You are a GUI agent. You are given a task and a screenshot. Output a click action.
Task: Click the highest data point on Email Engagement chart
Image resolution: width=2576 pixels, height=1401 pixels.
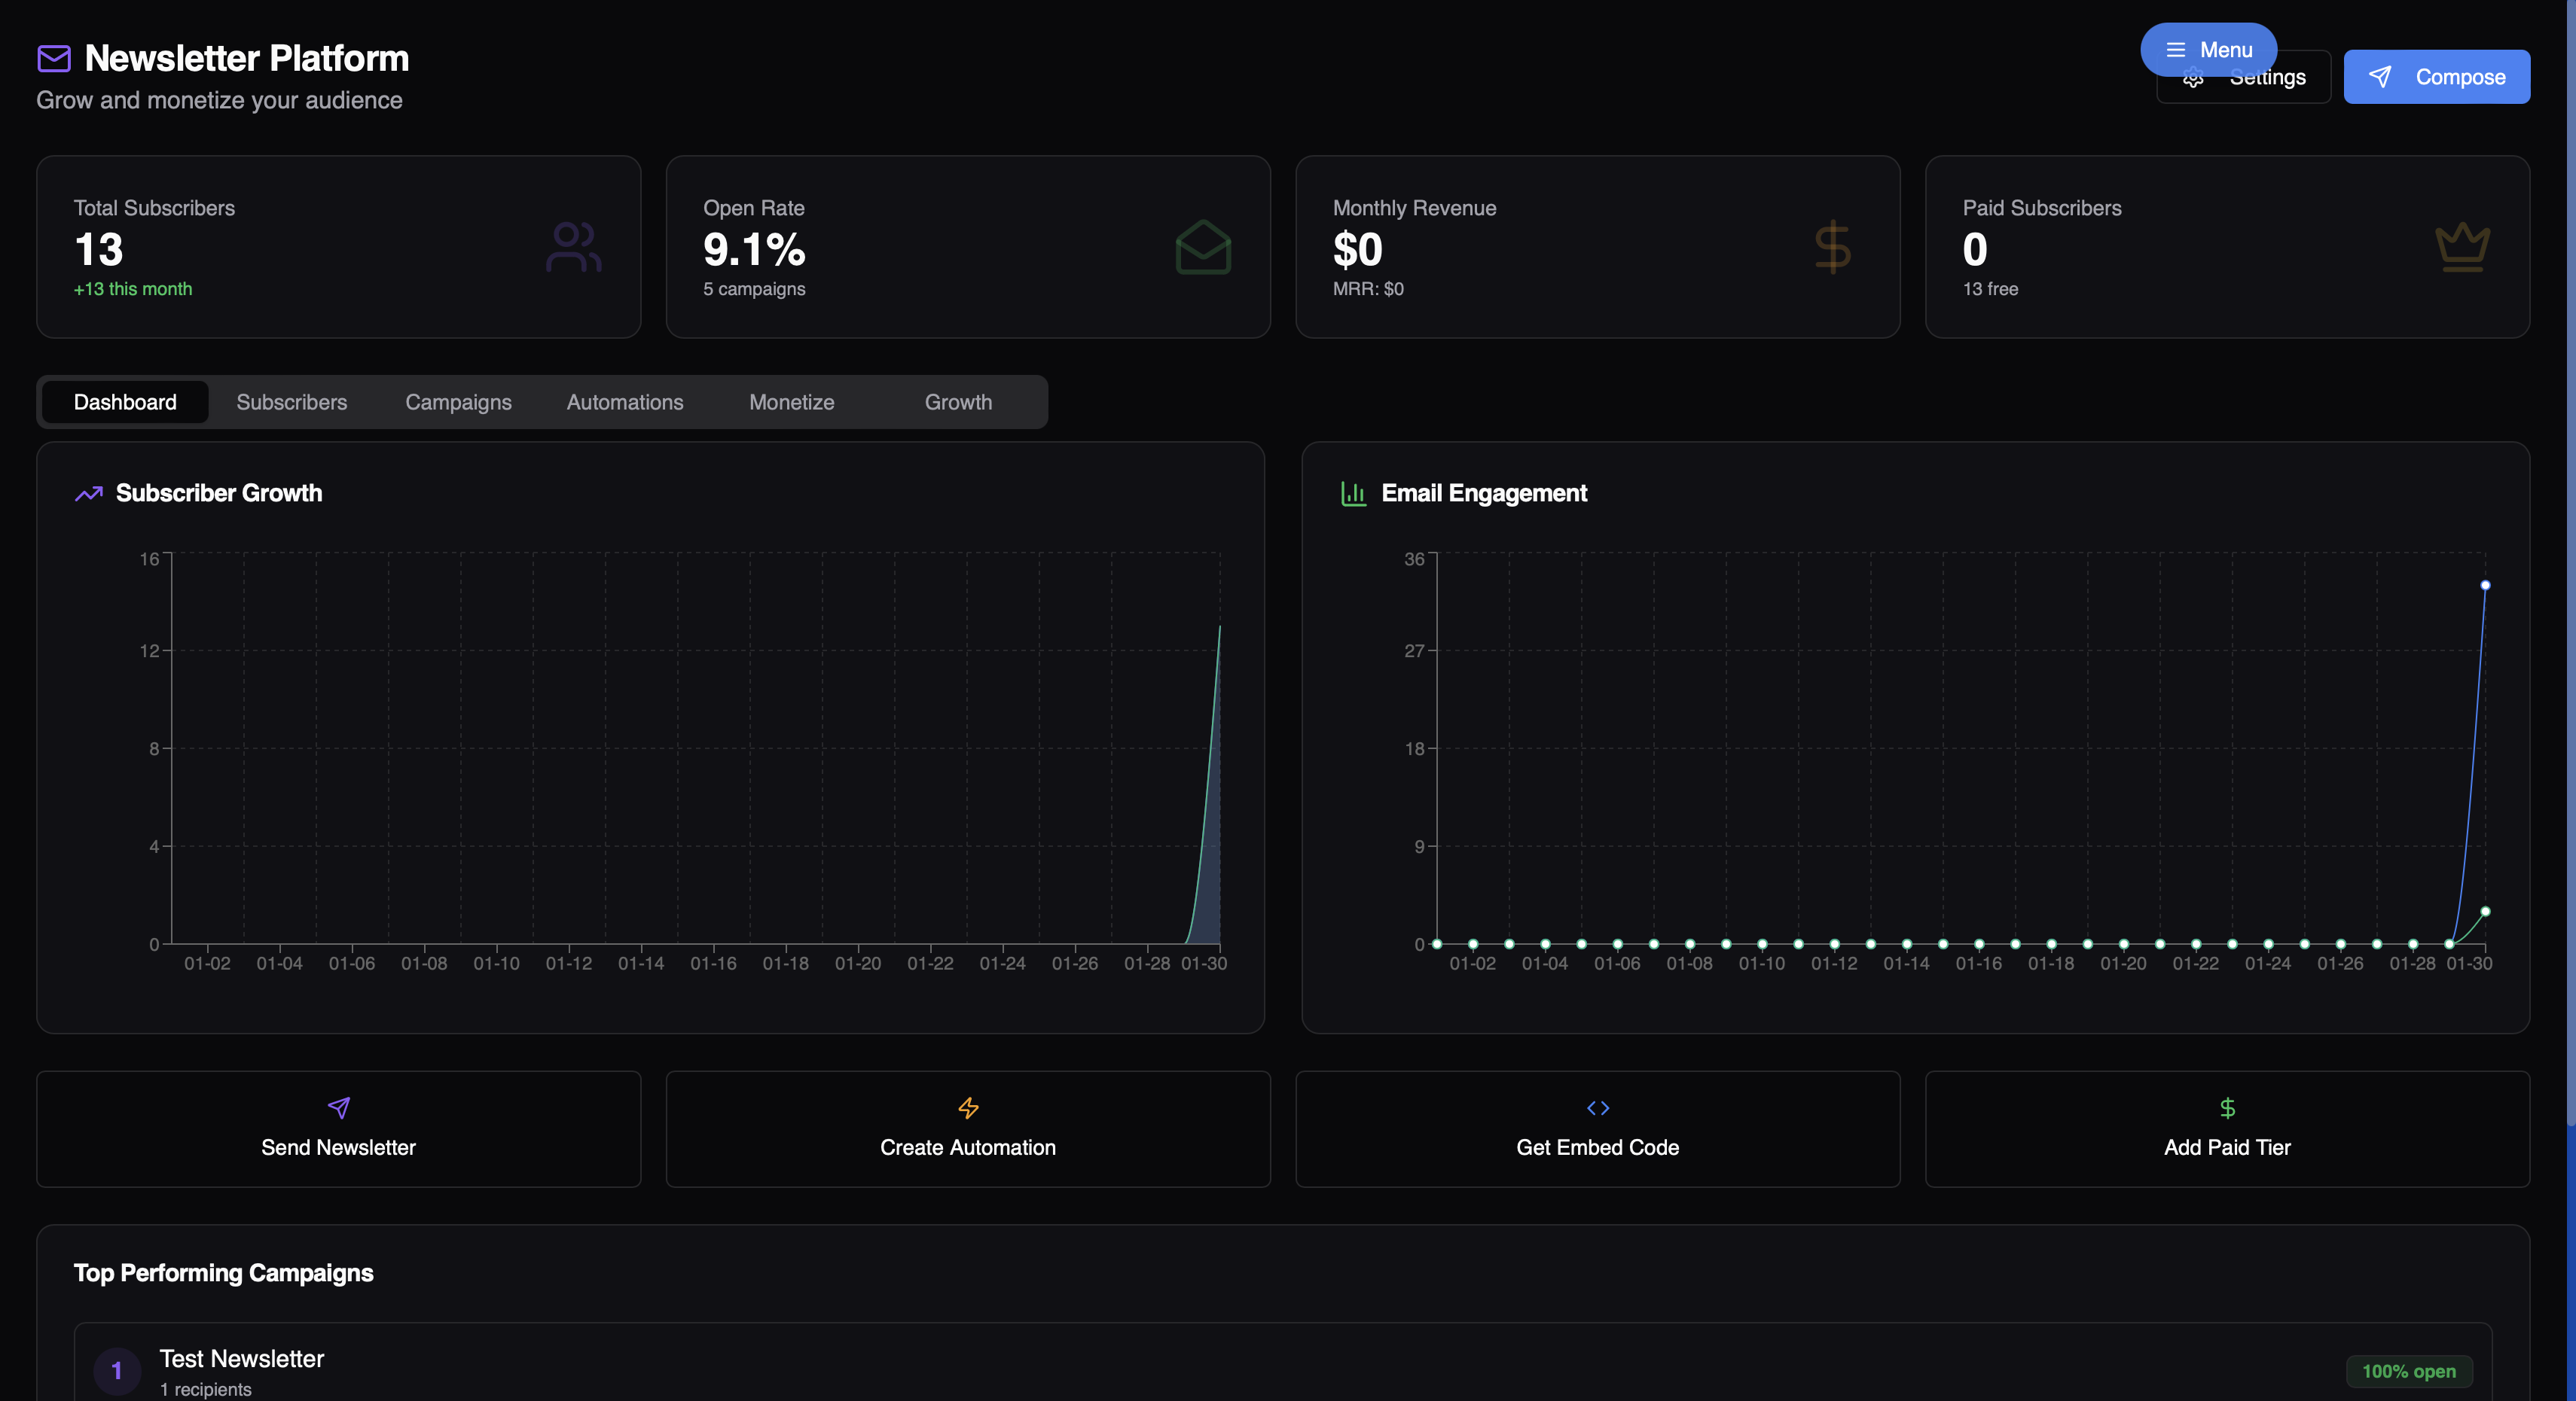(x=2485, y=586)
